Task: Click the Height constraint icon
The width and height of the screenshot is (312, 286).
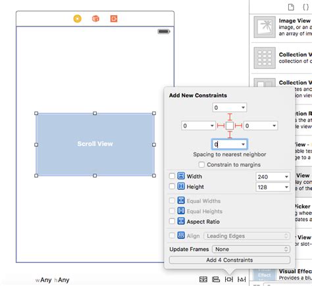Action: (181, 186)
